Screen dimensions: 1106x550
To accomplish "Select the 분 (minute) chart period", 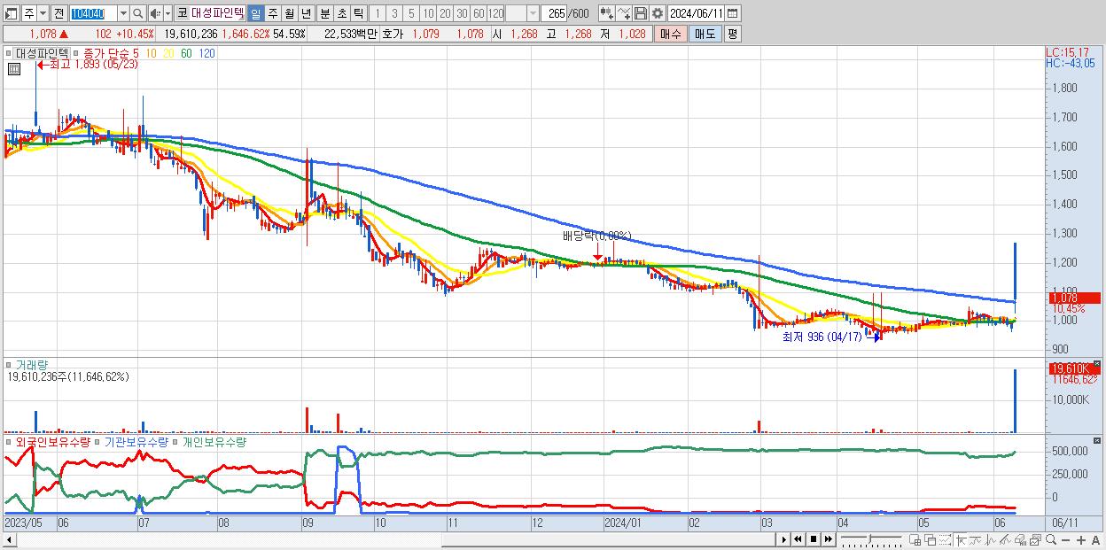I will (x=324, y=13).
